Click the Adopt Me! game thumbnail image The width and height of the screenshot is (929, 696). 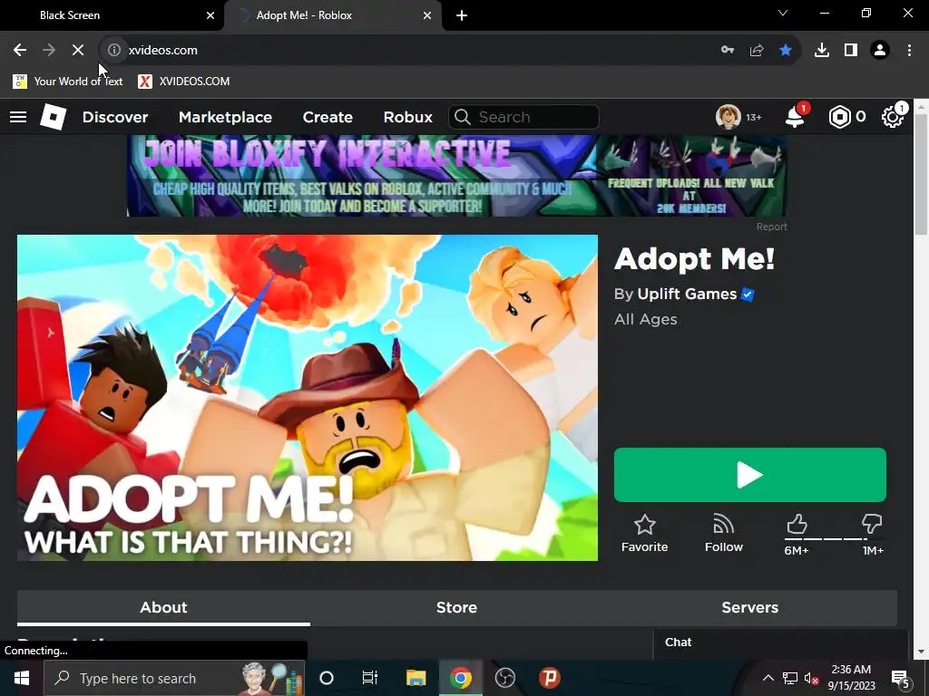coord(308,398)
